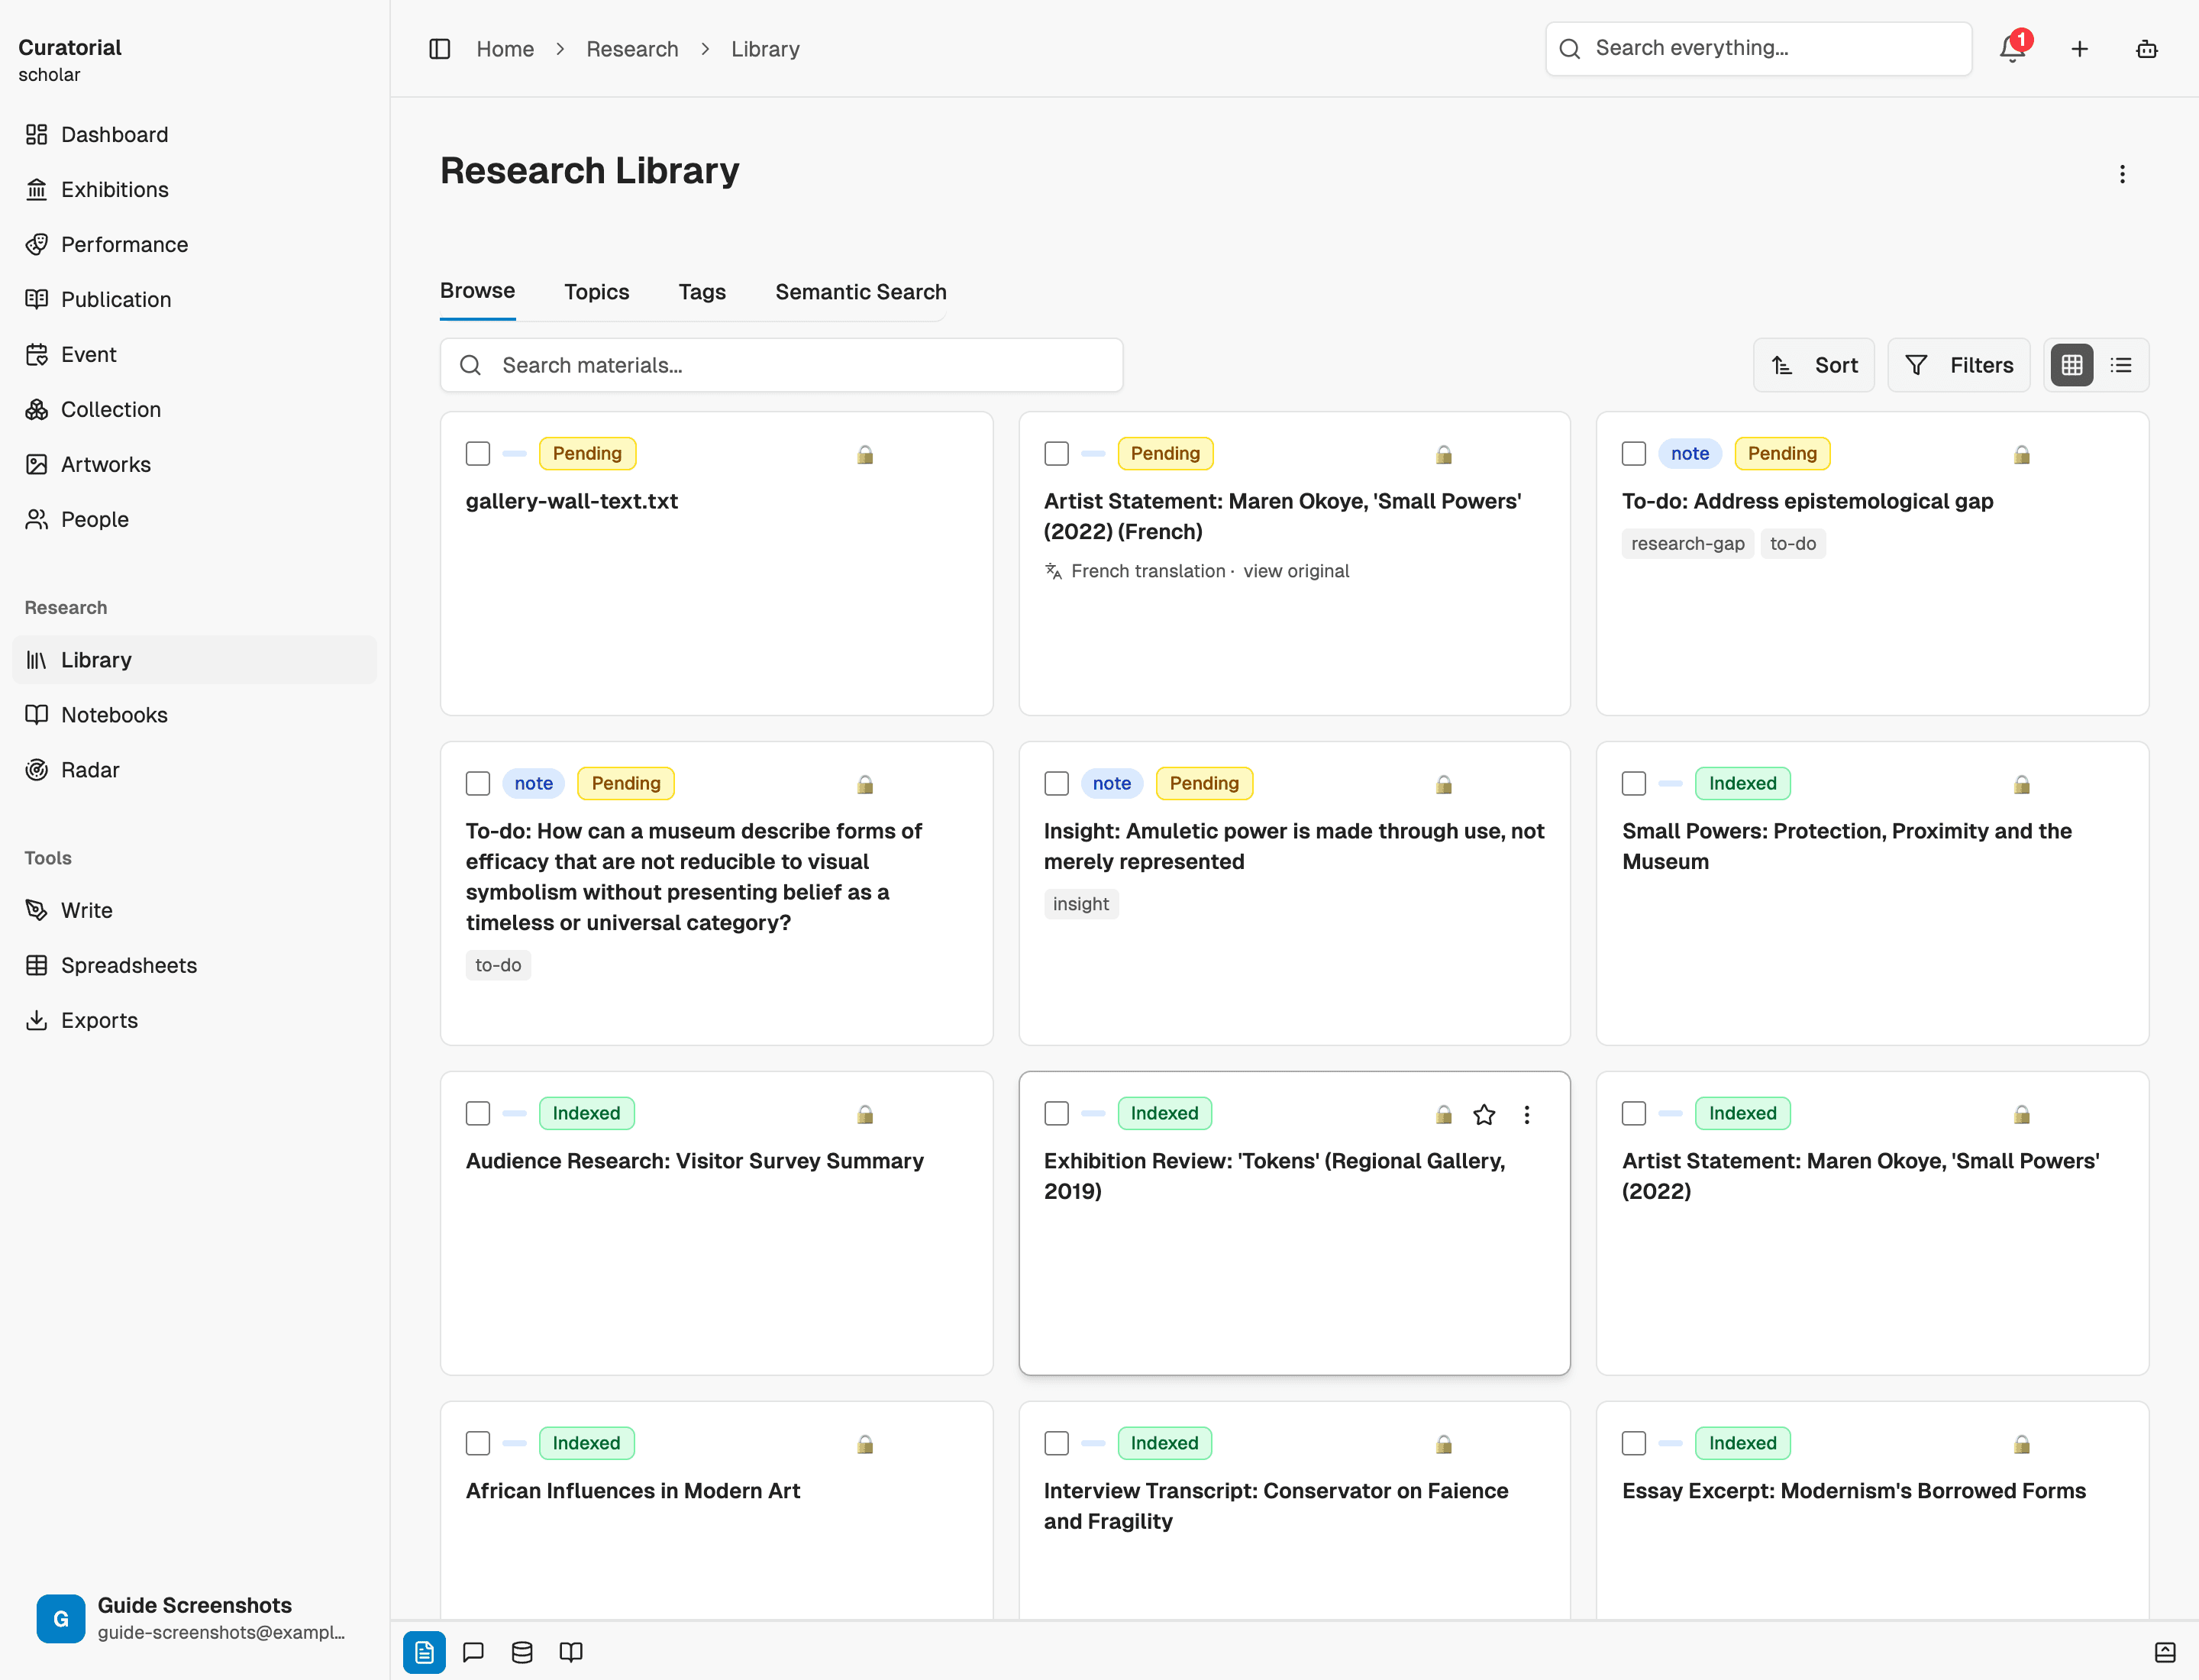Open Radar in the sidebar
Image resolution: width=2199 pixels, height=1680 pixels.
(x=195, y=770)
